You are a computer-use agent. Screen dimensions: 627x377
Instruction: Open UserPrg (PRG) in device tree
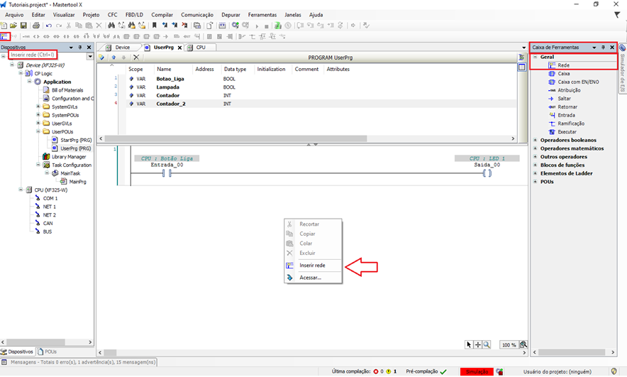click(76, 148)
